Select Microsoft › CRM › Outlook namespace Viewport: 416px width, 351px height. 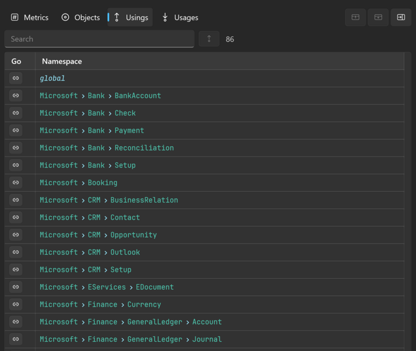pos(90,252)
